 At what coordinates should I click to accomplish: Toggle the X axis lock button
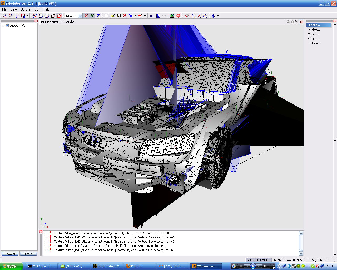[86, 16]
